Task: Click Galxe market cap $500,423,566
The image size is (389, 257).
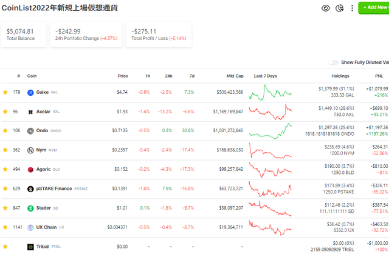Action: pos(230,92)
